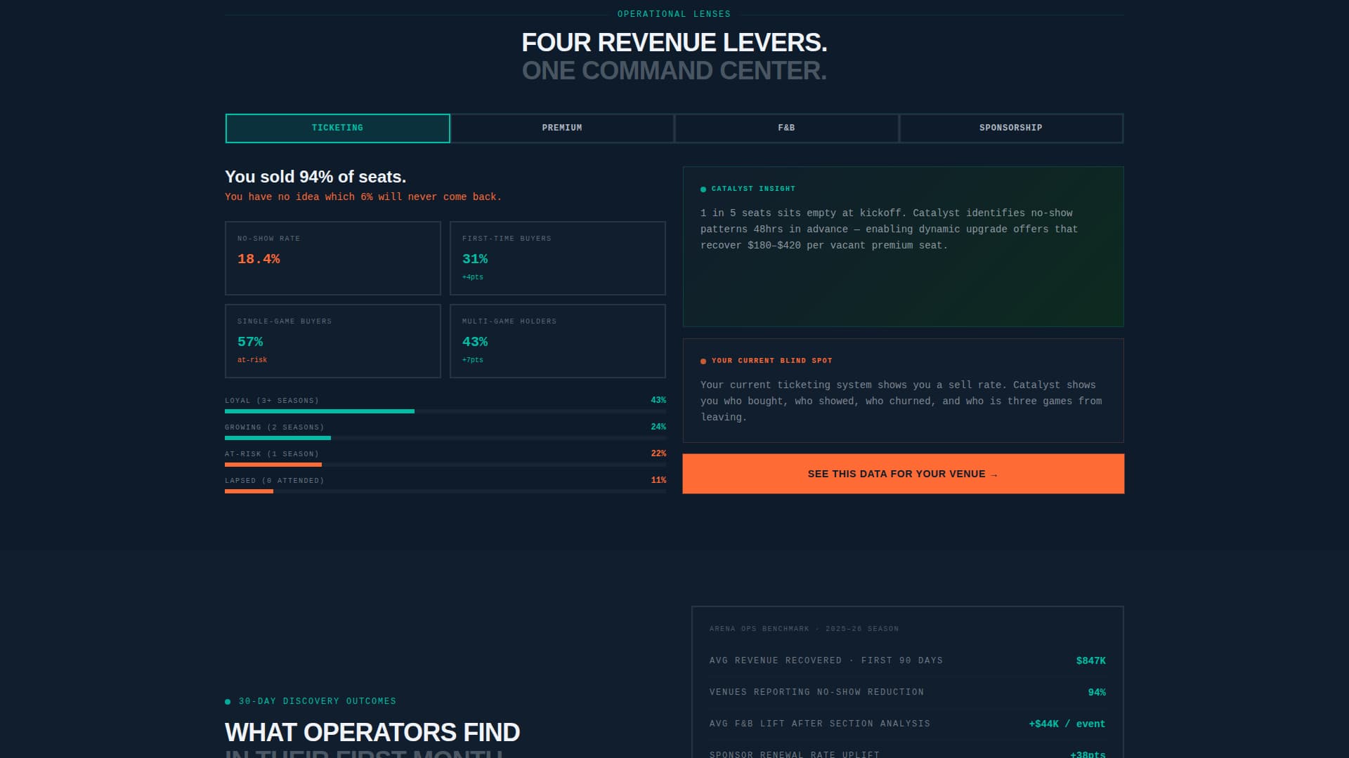Click the Lapsed (0 attended) progress bar

click(445, 491)
